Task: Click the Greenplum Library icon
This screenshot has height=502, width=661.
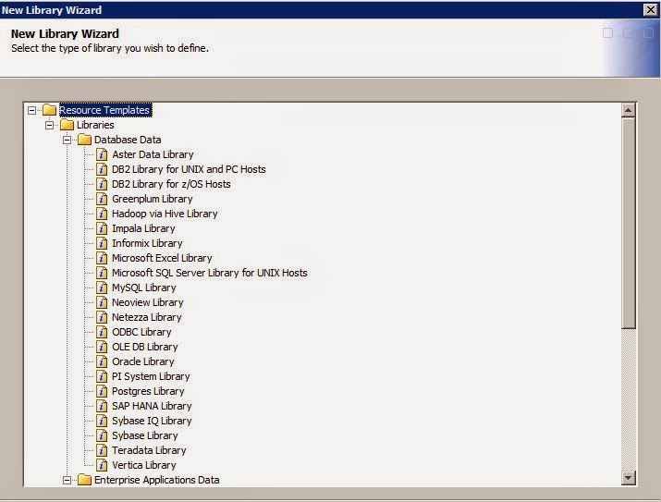Action: click(102, 199)
